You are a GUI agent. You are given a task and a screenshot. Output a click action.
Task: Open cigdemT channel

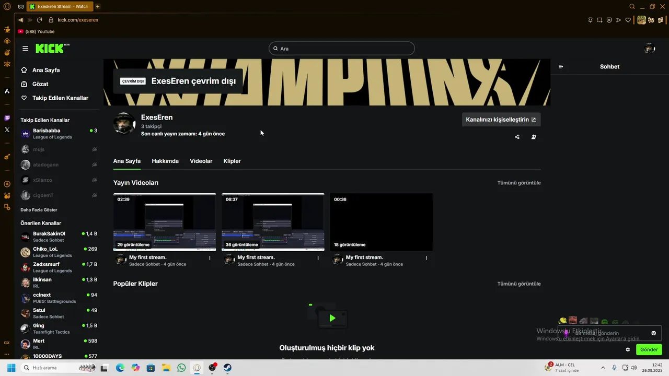[x=59, y=195]
